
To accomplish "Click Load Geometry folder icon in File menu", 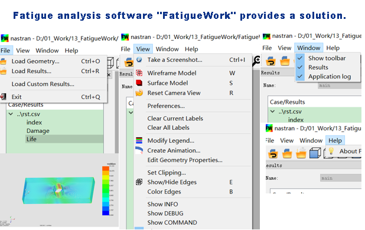I will (x=3, y=61).
